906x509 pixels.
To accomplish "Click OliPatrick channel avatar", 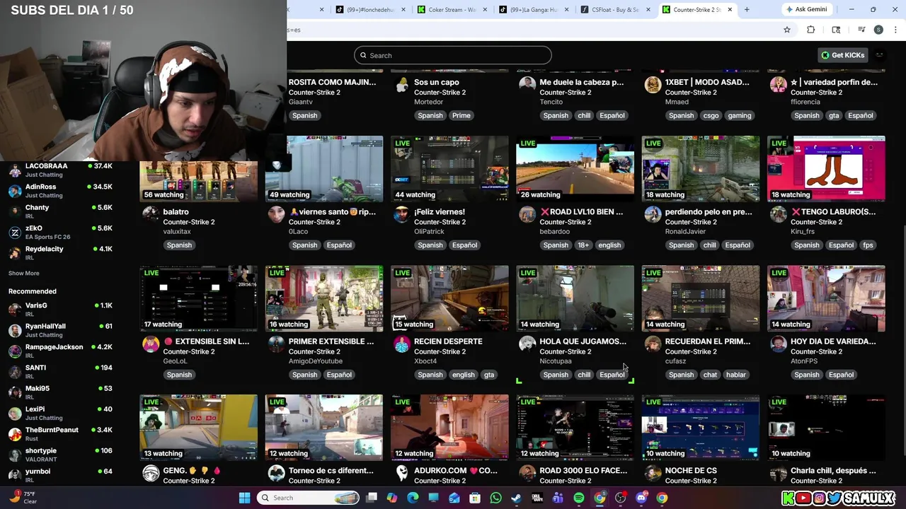I will (401, 214).
